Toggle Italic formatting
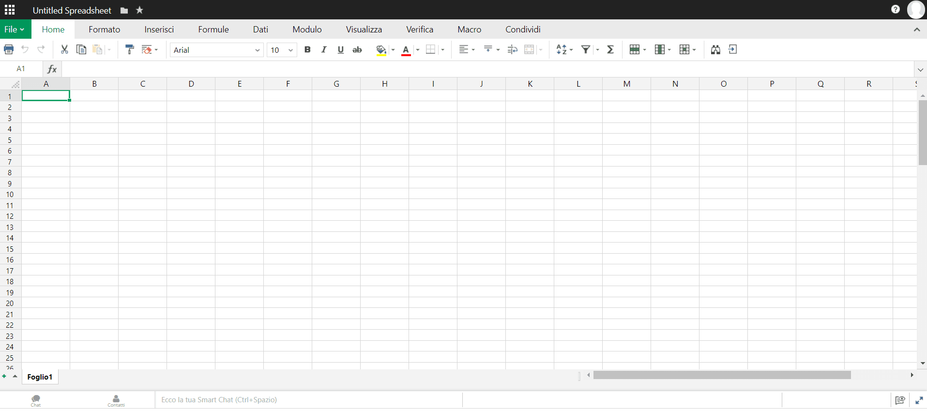927x411 pixels. (324, 49)
